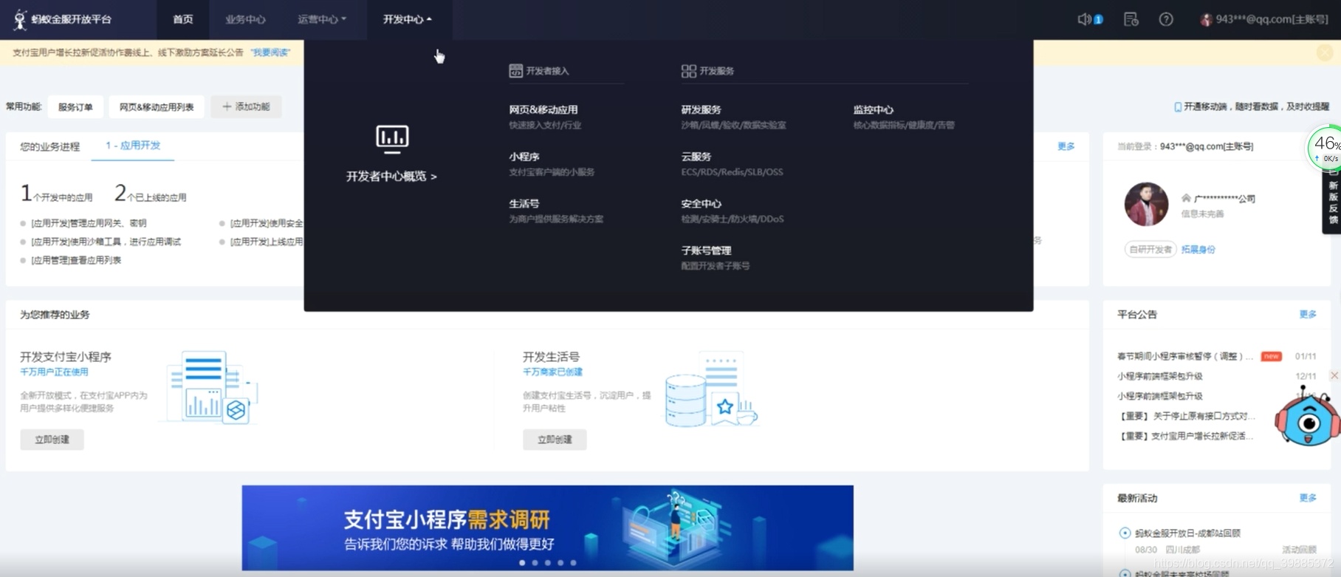This screenshot has width=1341, height=577.
Task: Click task 应用开发 管理应用网关、密钥
Action: pyautogui.click(x=88, y=223)
